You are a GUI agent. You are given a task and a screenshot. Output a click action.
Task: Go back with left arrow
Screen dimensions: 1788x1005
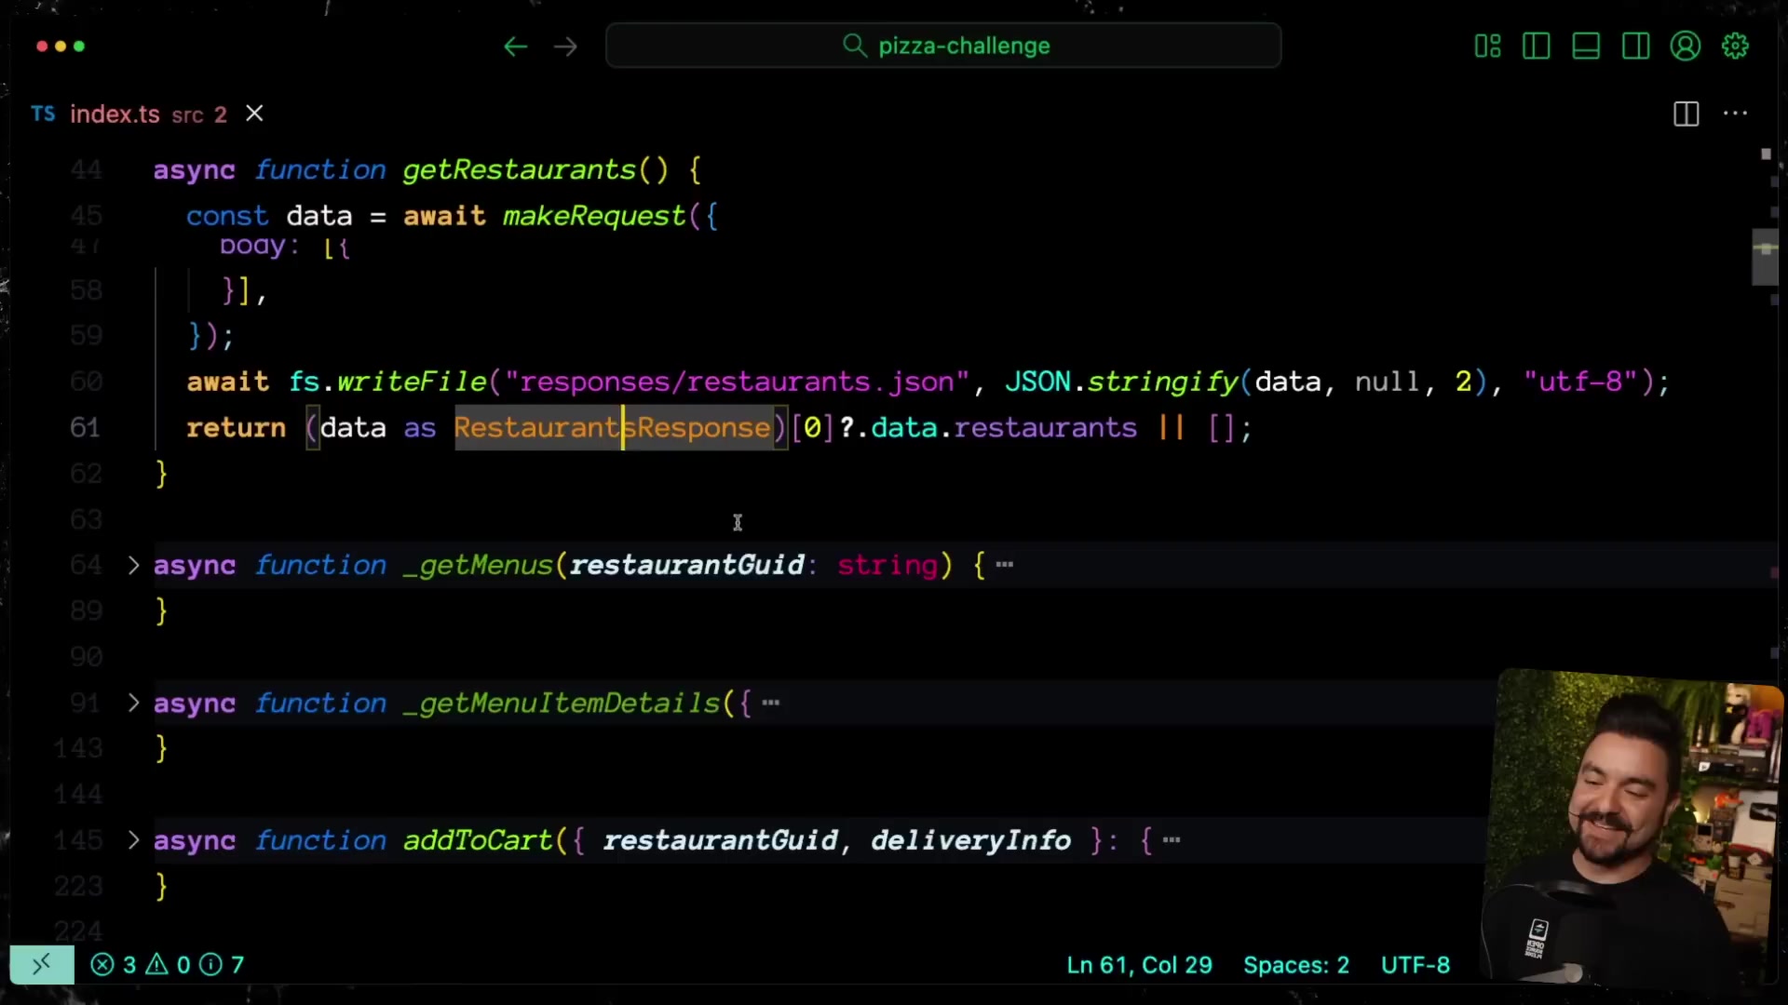click(x=515, y=47)
